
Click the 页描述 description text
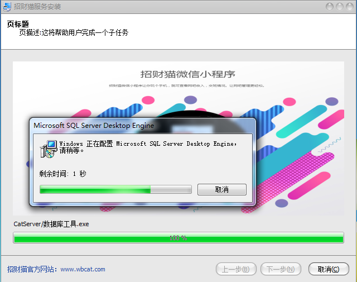(x=74, y=32)
